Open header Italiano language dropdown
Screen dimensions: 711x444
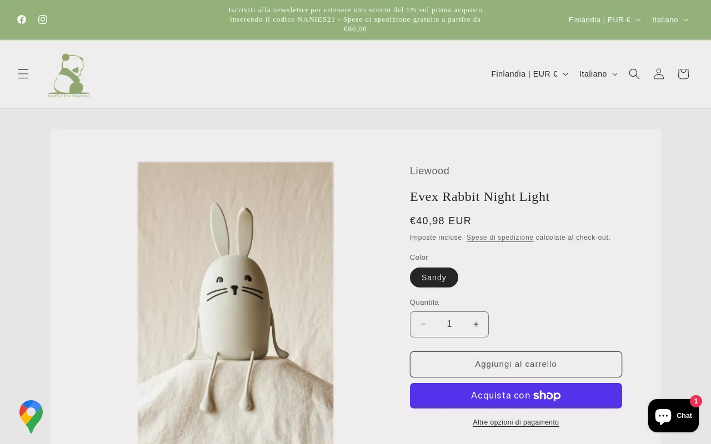[x=598, y=74]
